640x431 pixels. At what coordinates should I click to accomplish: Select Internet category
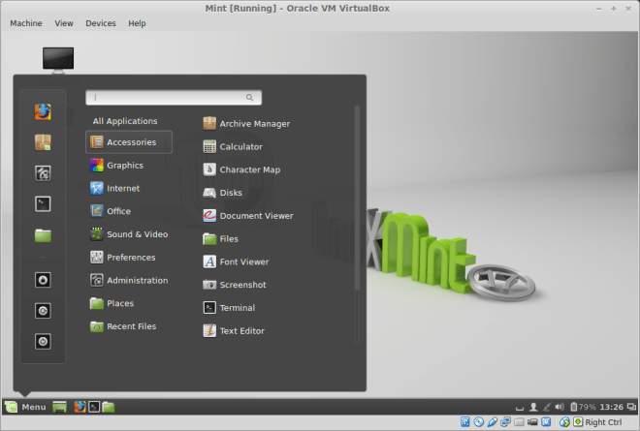pyautogui.click(x=115, y=189)
